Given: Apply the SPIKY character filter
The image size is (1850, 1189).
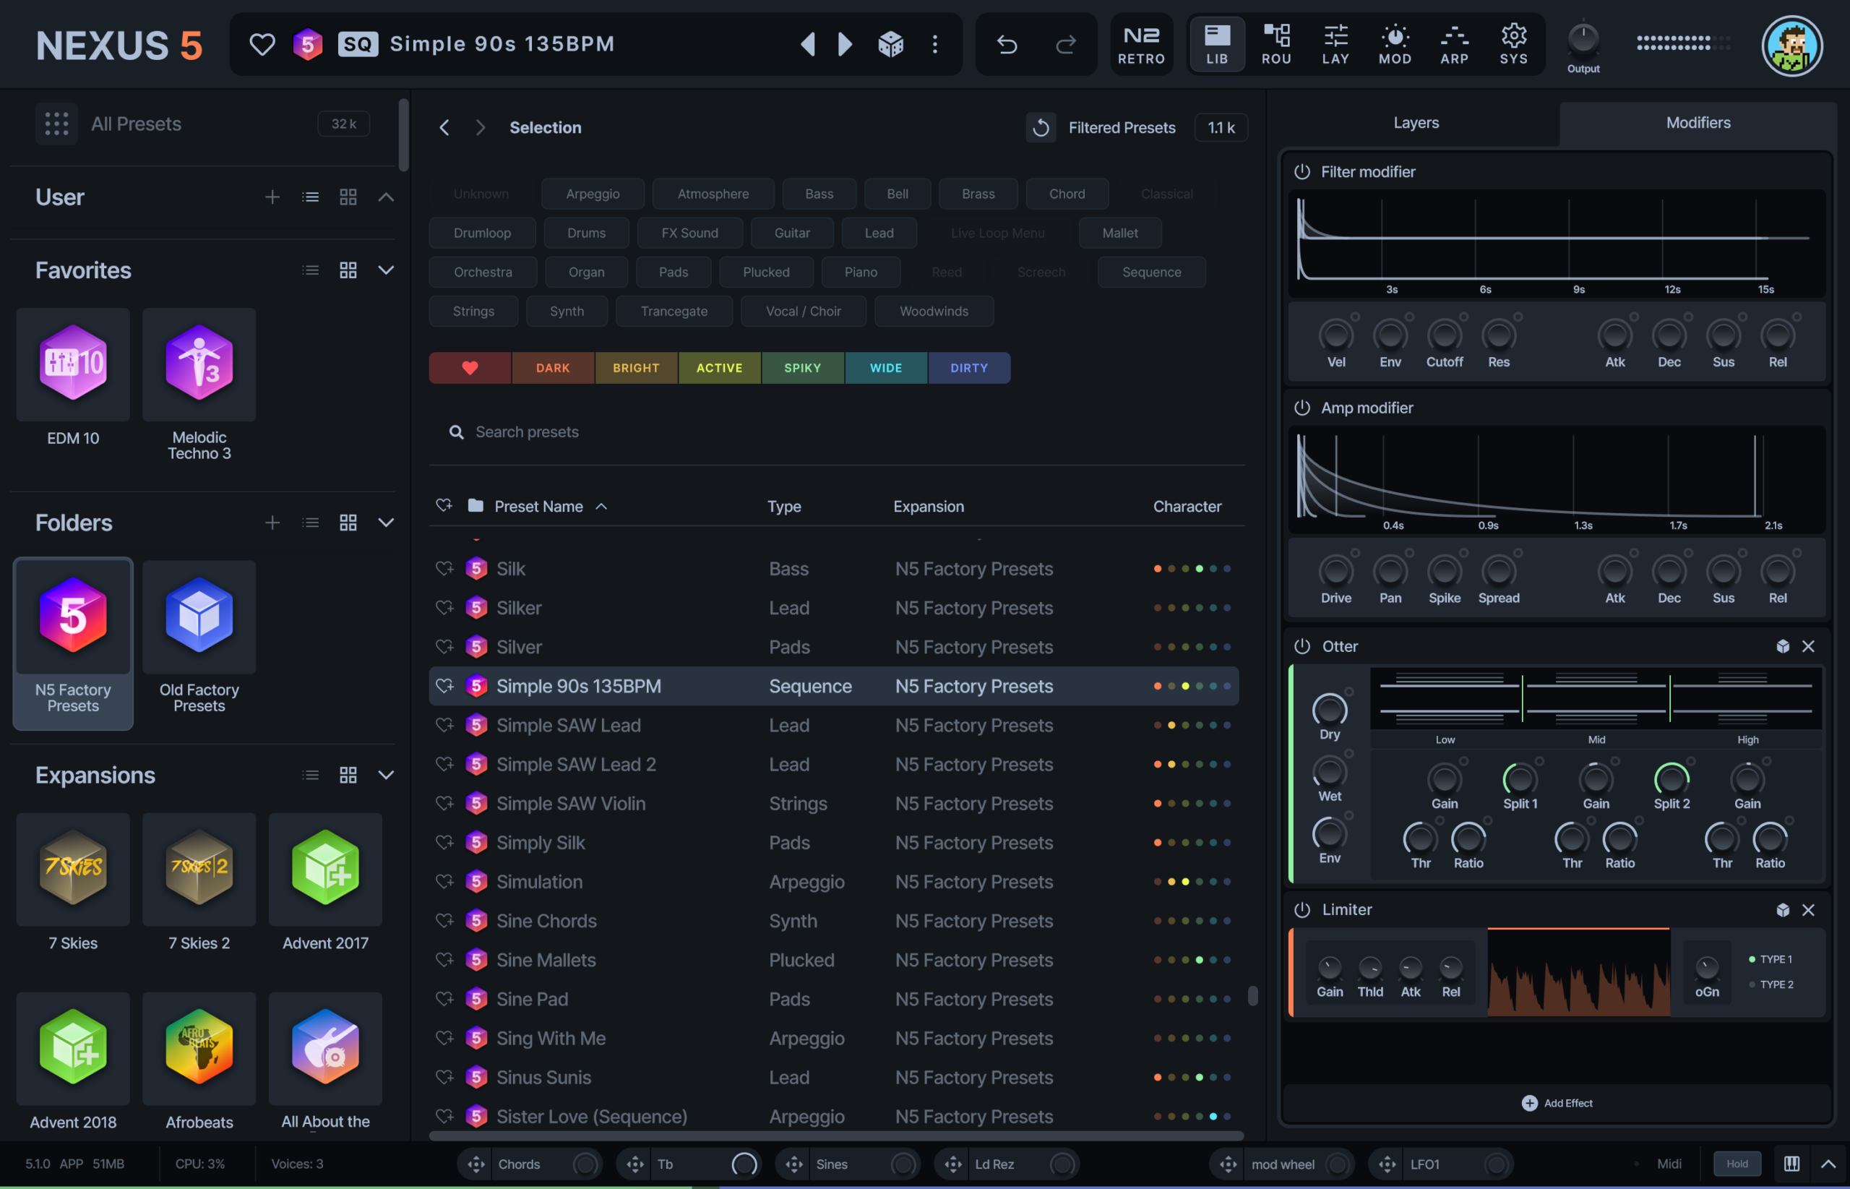Looking at the screenshot, I should tap(803, 367).
